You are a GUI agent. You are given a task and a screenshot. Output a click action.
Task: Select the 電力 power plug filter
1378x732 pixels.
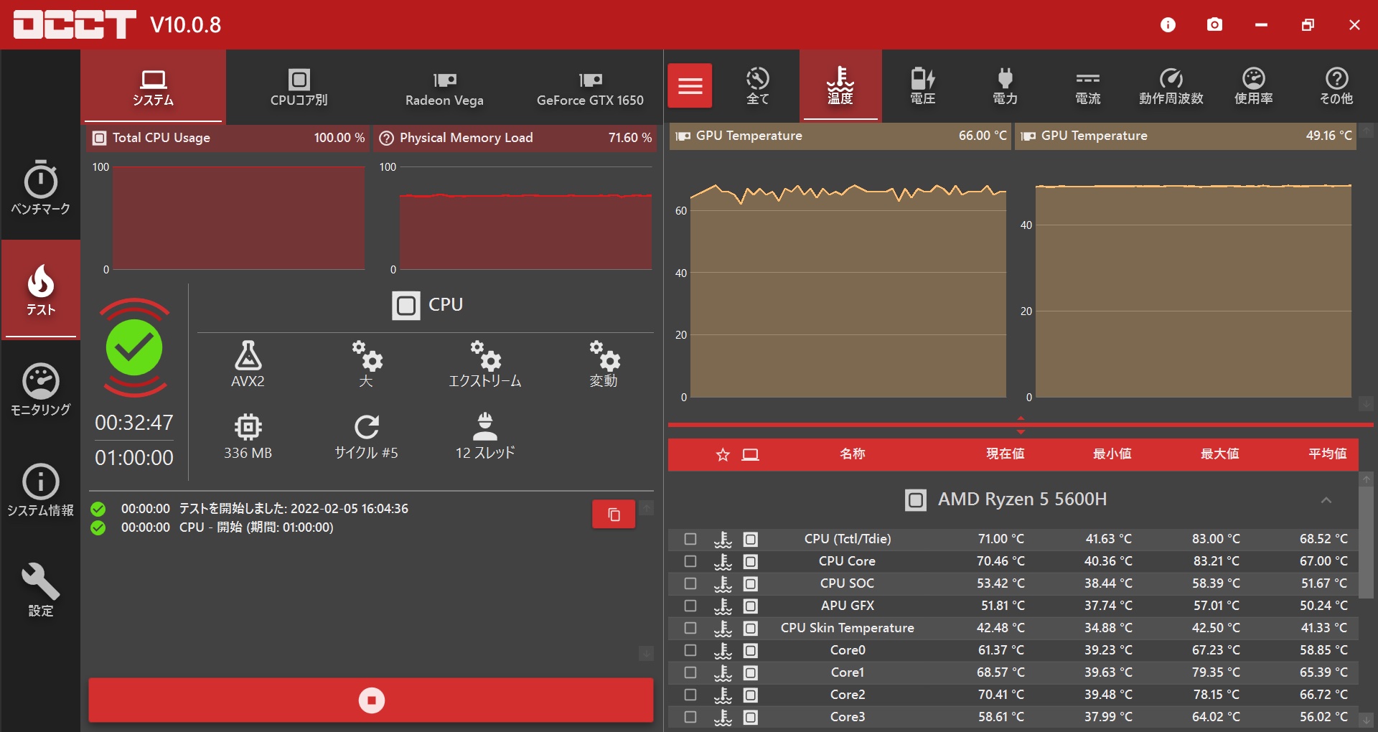pyautogui.click(x=1005, y=86)
